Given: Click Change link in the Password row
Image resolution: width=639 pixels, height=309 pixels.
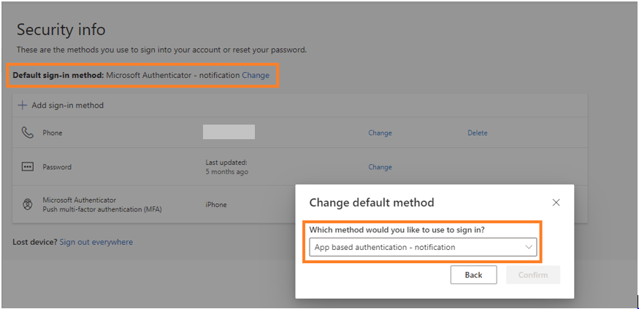Looking at the screenshot, I should [x=380, y=167].
